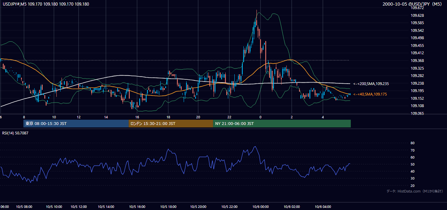
Task: Select the London 15:30-21:00 JST session bar
Action: (171, 124)
